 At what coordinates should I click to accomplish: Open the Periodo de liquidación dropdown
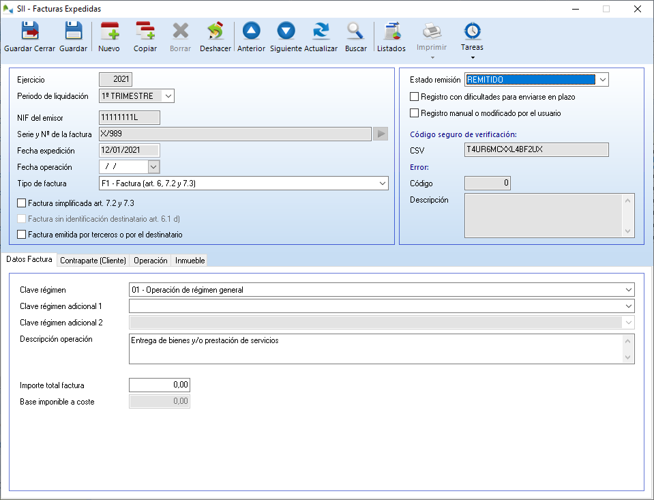pyautogui.click(x=168, y=96)
